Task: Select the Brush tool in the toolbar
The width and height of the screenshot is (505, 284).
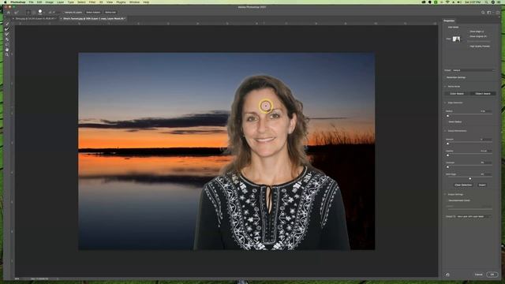Action: 7,34
